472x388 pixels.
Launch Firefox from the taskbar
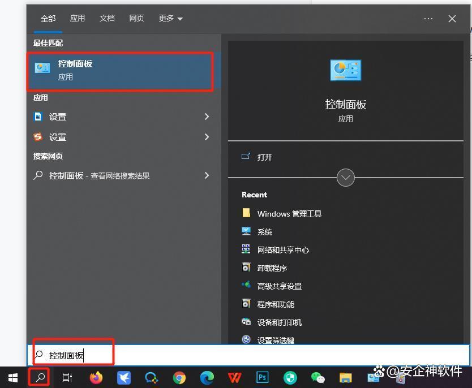pos(96,378)
